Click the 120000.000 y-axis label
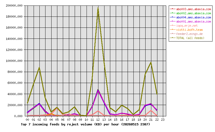The image size is (215, 132). 14,50
